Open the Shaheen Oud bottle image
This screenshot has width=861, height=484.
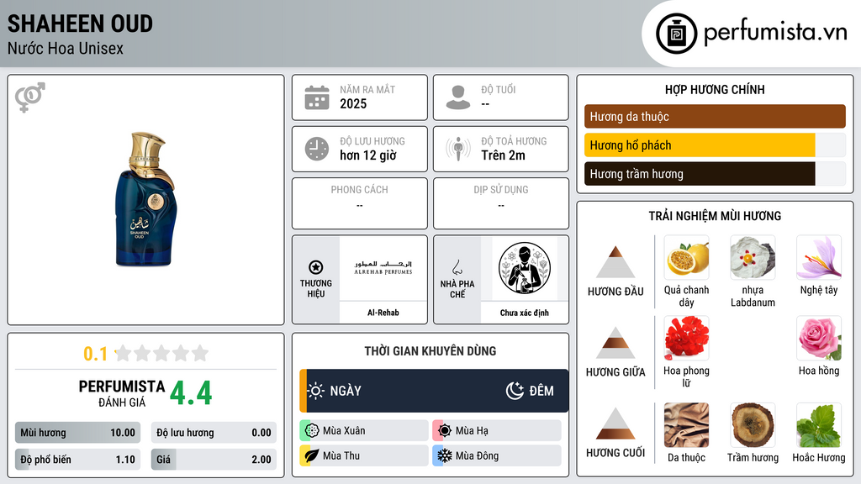145,198
